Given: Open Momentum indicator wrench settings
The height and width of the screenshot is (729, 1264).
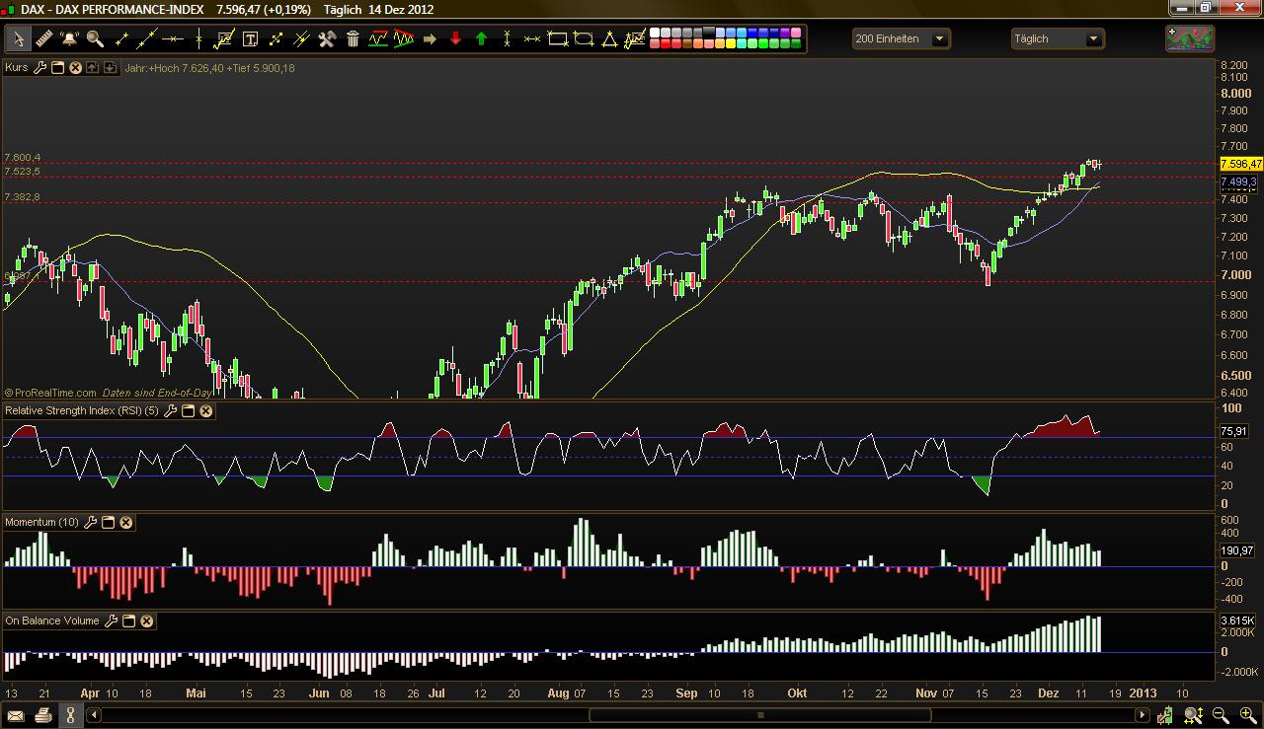Looking at the screenshot, I should pos(91,522).
